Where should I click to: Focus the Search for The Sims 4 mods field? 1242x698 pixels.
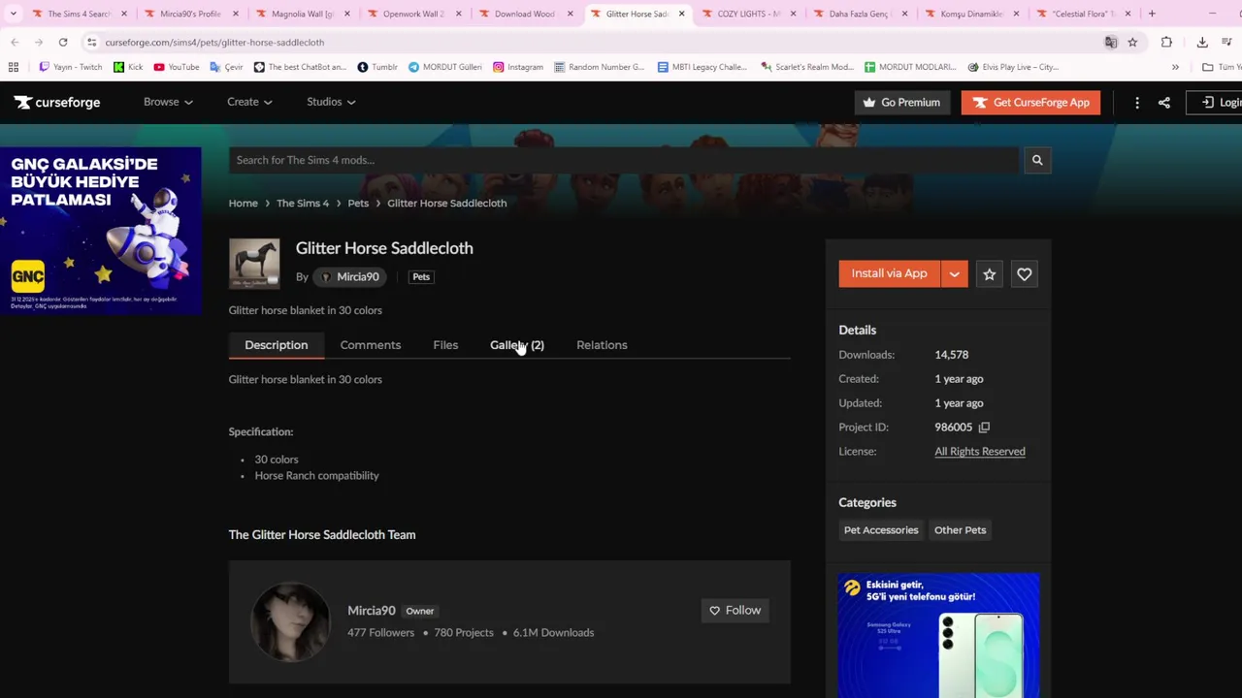pos(625,160)
